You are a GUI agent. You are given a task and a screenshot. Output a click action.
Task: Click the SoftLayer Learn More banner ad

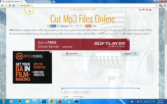pyautogui.click(x=82, y=44)
